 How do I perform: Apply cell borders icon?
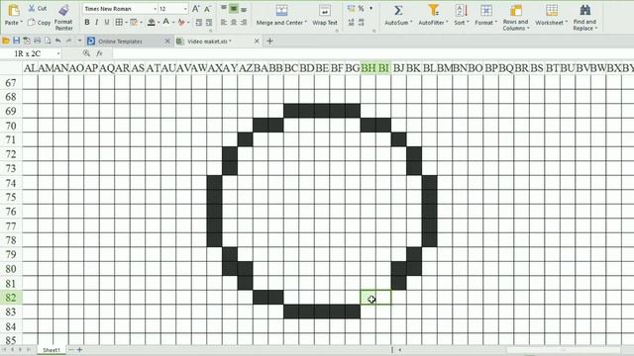[x=119, y=23]
